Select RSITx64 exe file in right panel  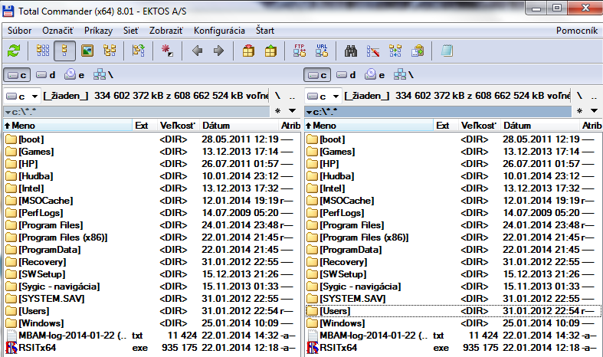point(454,348)
